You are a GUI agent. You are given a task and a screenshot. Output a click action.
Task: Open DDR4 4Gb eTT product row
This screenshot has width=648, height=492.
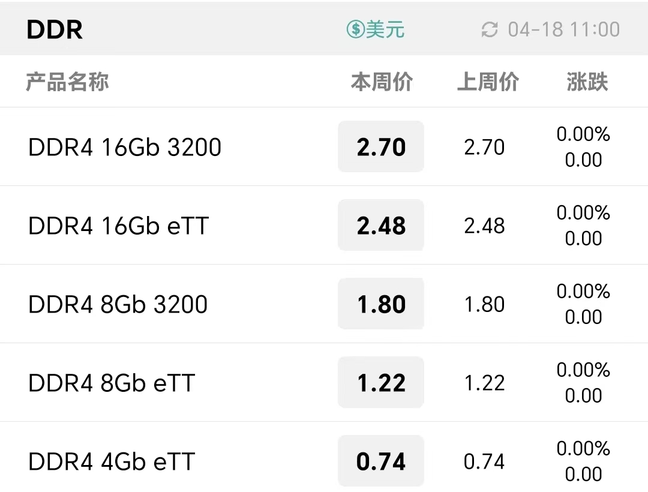324,457
